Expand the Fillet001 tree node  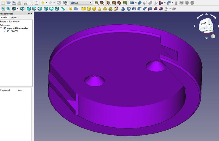[4, 31]
